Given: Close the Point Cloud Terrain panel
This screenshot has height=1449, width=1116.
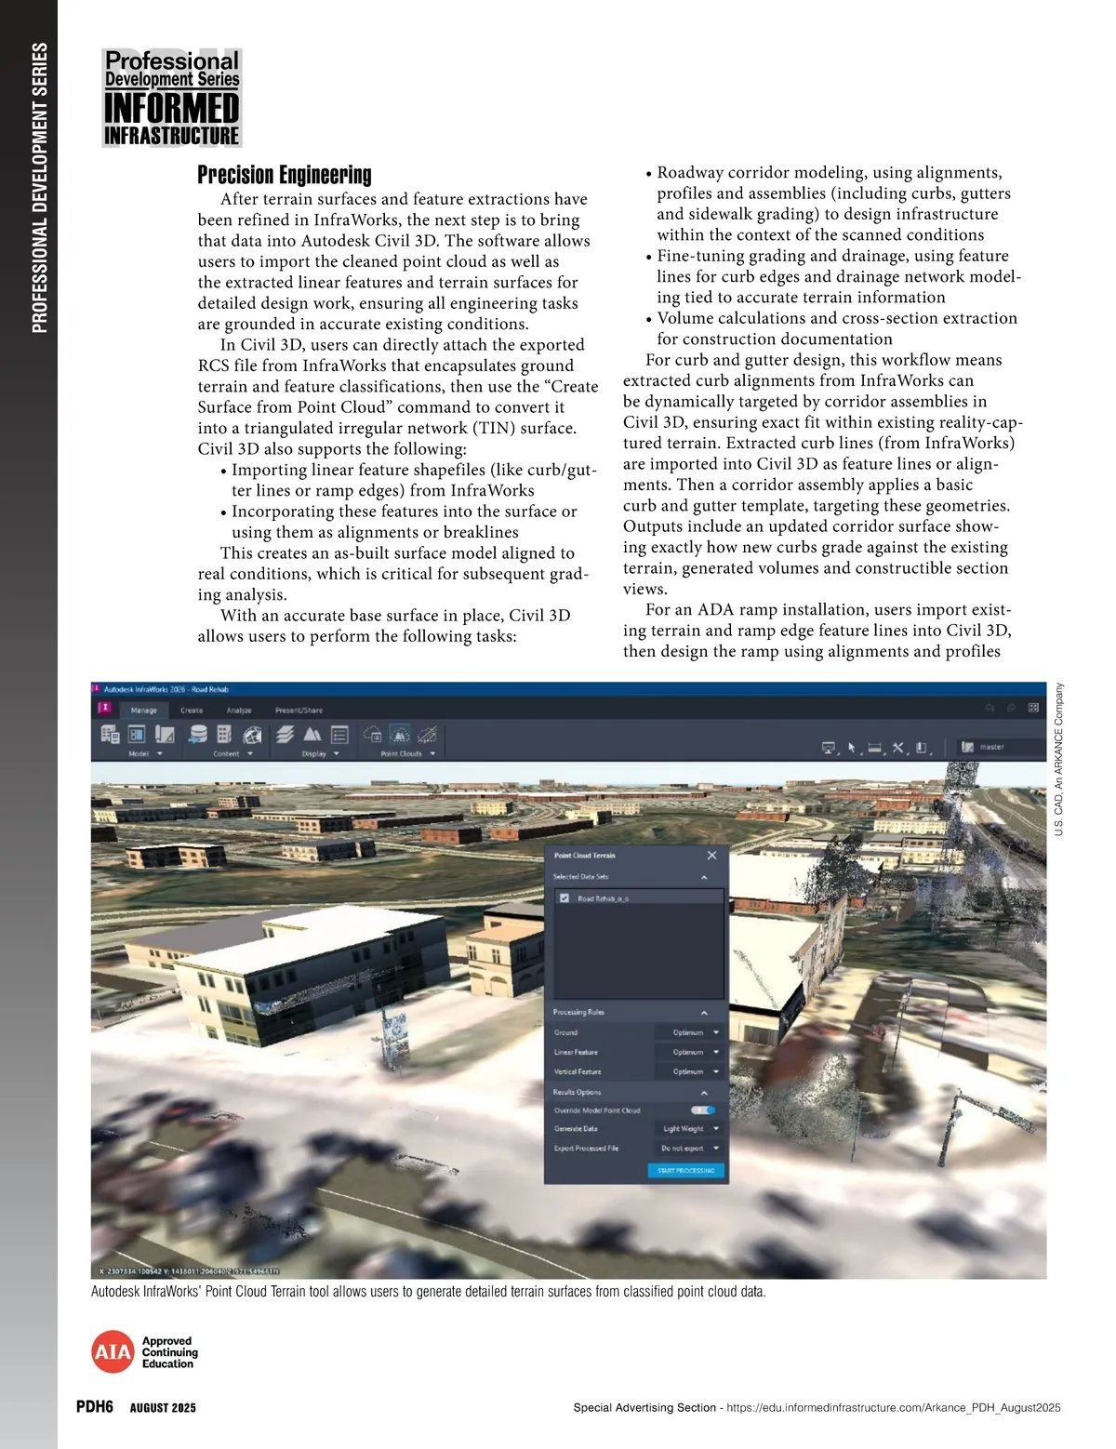Looking at the screenshot, I should click(x=711, y=855).
